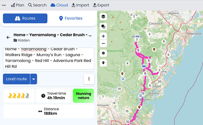This screenshot has height=125, width=203.
Task: Click the group riders marker on route
Action: pos(144,66)
